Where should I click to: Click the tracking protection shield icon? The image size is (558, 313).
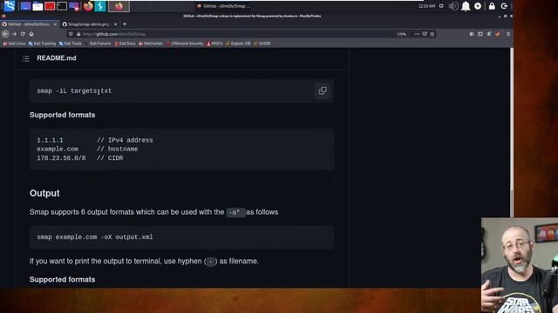point(71,34)
